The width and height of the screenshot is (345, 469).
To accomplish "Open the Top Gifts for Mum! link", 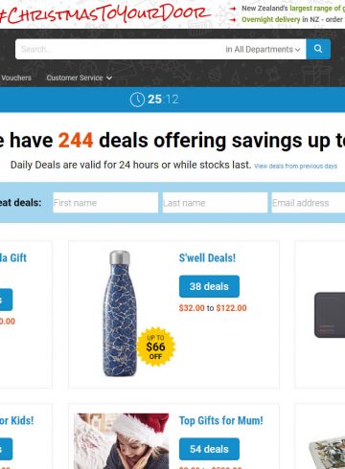I will pos(221,420).
